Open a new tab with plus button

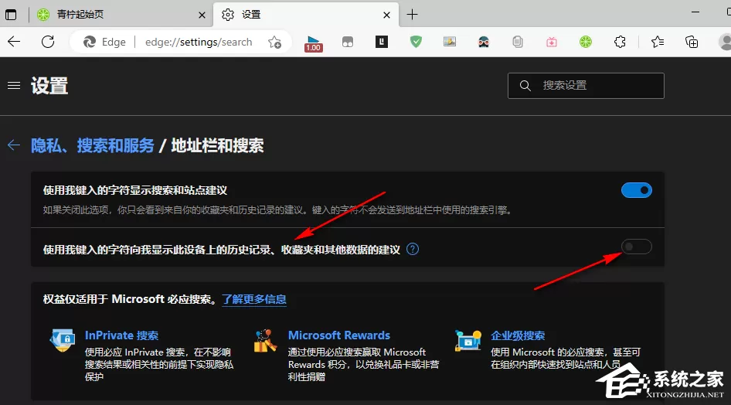(x=412, y=15)
